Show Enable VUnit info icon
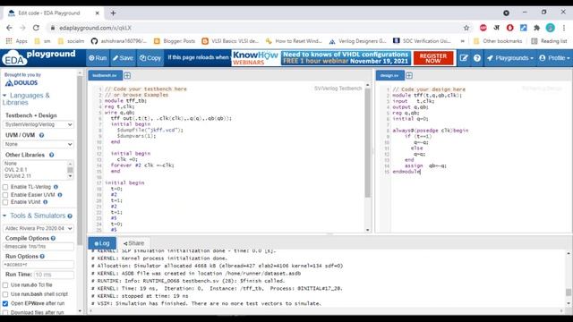Screen dimensions: 573x322 pos(46,202)
